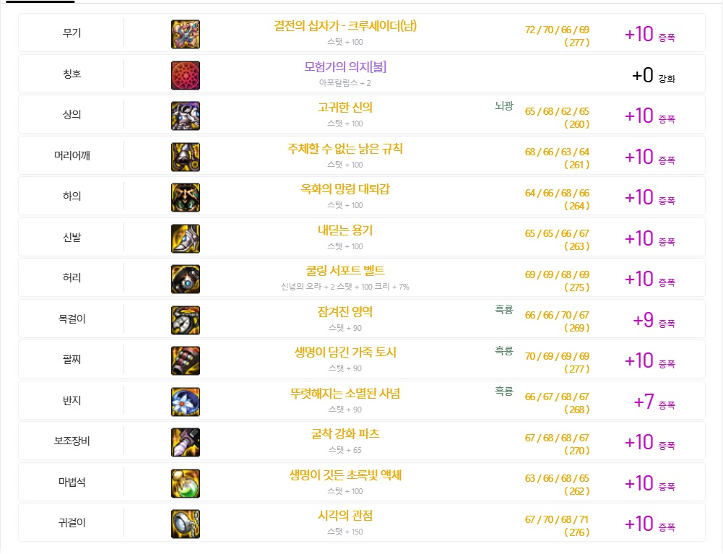The width and height of the screenshot is (723, 554).
Task: Select the 귀걸이 earring item icon
Action: pyautogui.click(x=186, y=524)
